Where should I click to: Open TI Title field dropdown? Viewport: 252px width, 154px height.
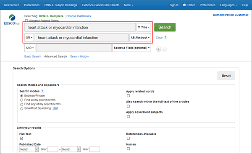point(144,27)
